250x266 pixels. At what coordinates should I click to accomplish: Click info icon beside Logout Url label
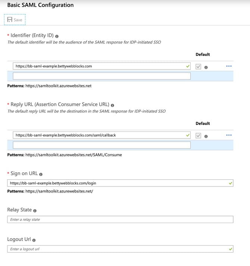[x=34, y=240]
